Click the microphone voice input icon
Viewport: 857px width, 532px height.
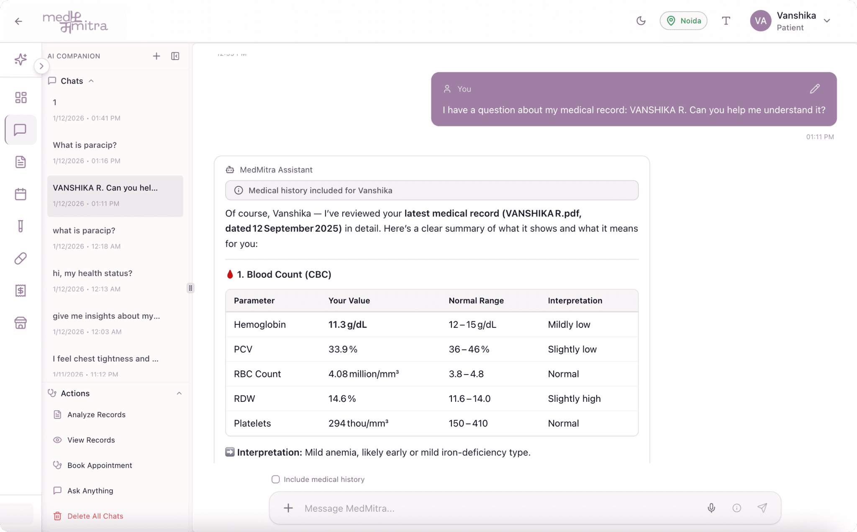(711, 508)
